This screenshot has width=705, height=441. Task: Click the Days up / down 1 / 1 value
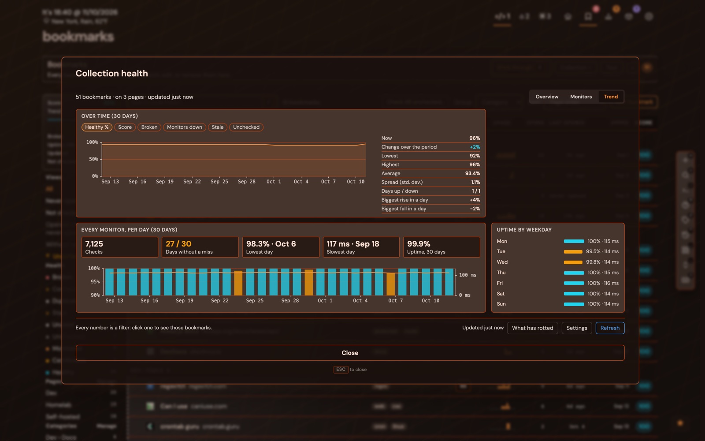click(x=476, y=191)
